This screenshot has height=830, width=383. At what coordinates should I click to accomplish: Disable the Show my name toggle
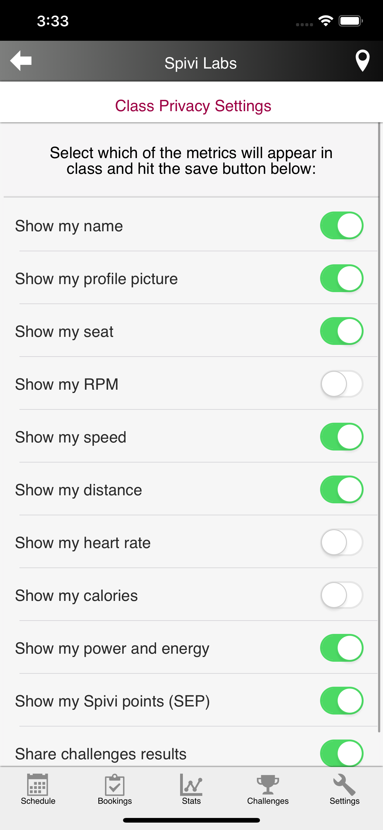[341, 225]
